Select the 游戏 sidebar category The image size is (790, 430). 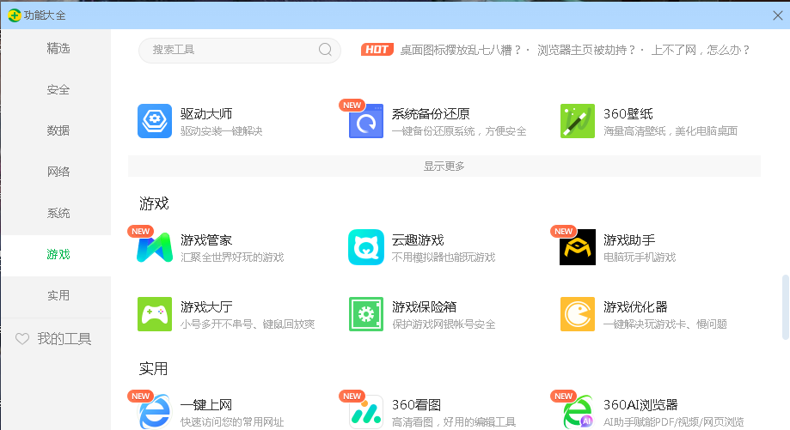pyautogui.click(x=58, y=254)
